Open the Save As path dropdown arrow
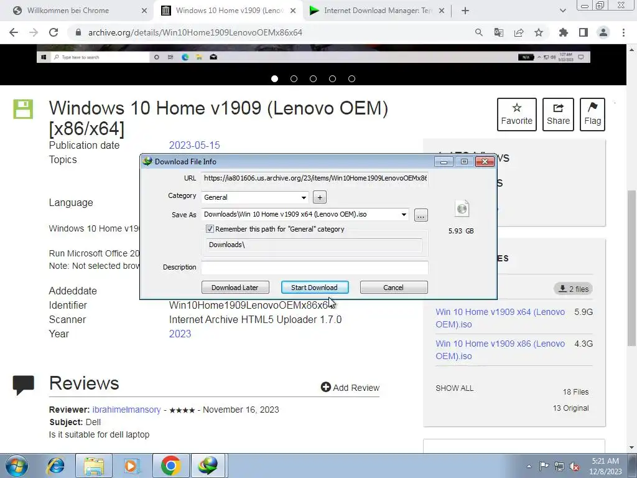Viewport: 637px width, 478px height. coord(404,215)
